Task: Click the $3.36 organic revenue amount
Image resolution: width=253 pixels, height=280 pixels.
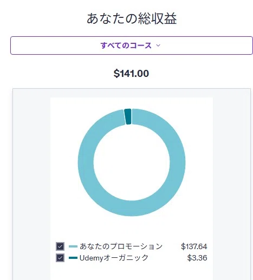Action: pyautogui.click(x=197, y=258)
